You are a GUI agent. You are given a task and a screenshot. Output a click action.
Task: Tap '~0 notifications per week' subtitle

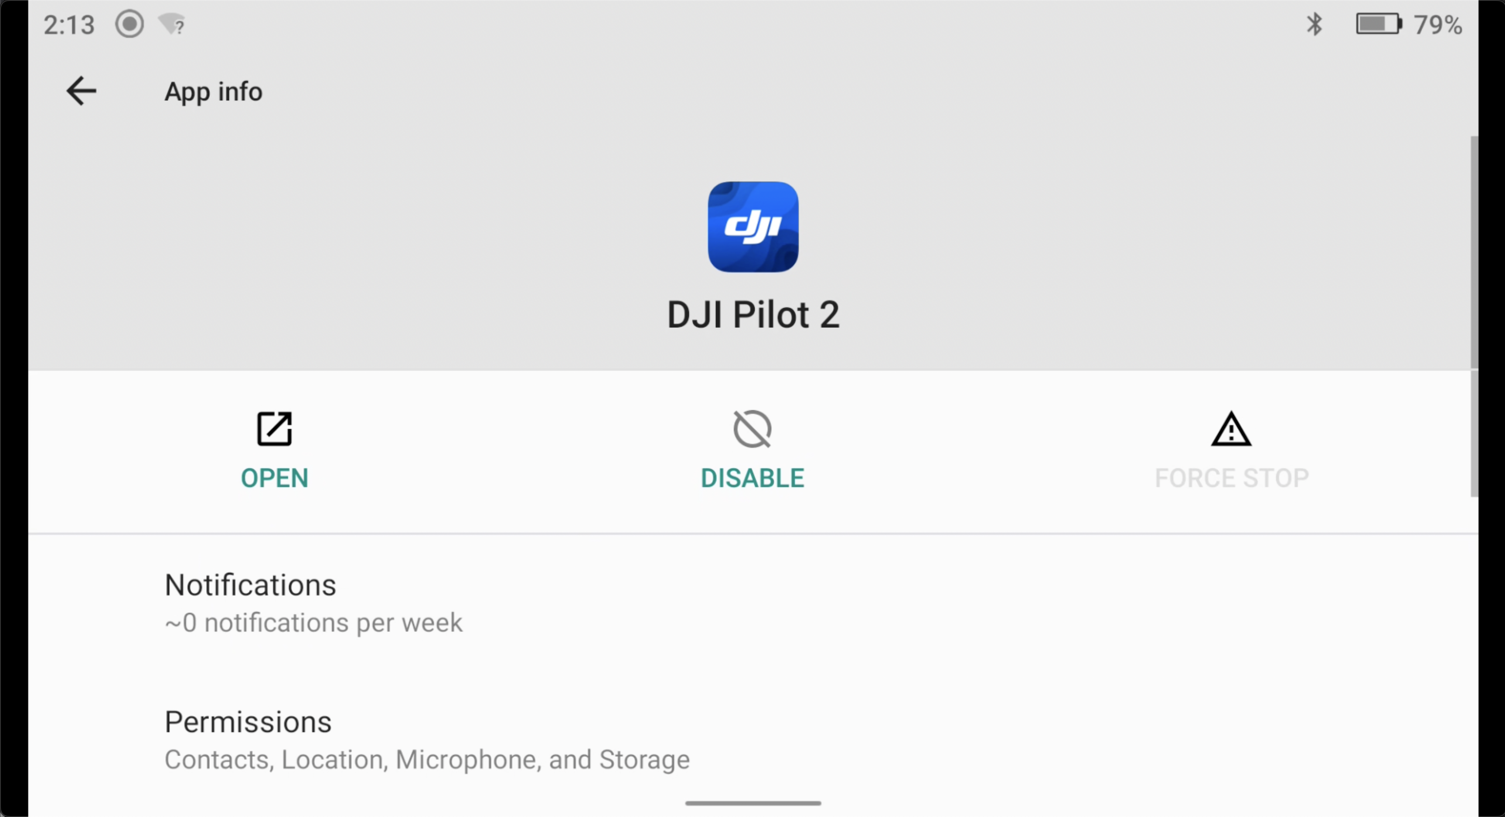point(313,623)
